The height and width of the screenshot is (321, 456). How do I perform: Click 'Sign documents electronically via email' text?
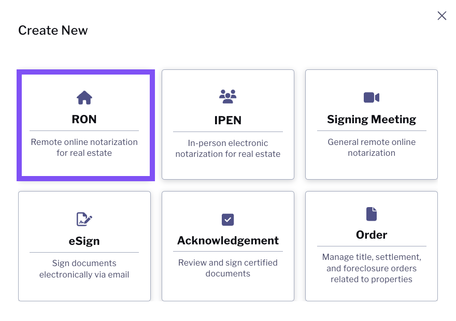pos(84,269)
